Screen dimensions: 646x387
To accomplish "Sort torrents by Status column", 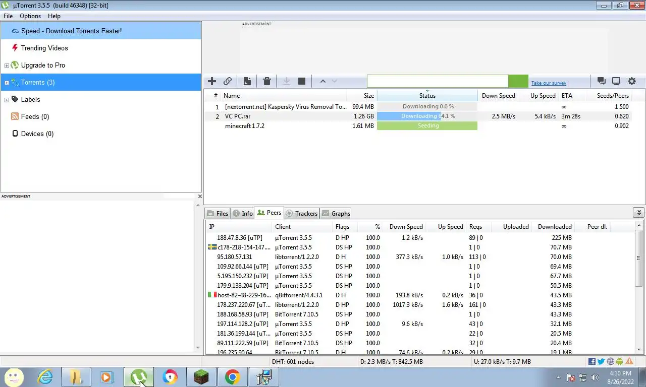I will pos(427,95).
